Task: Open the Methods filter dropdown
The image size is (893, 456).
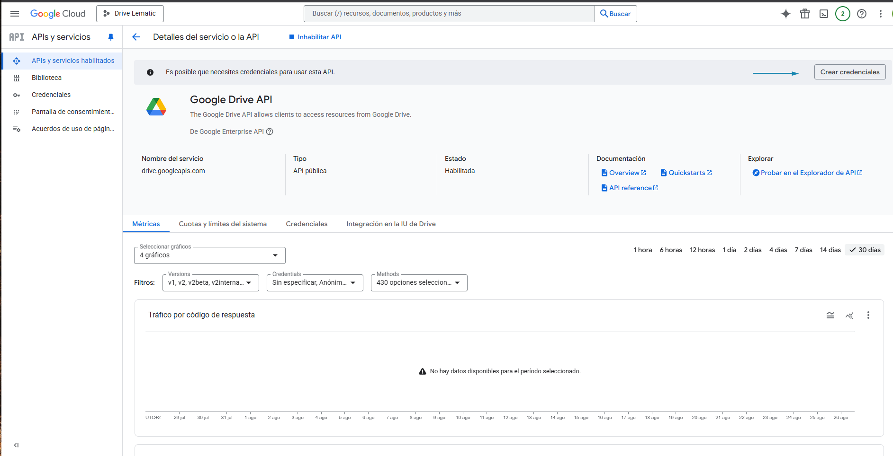Action: (x=419, y=283)
